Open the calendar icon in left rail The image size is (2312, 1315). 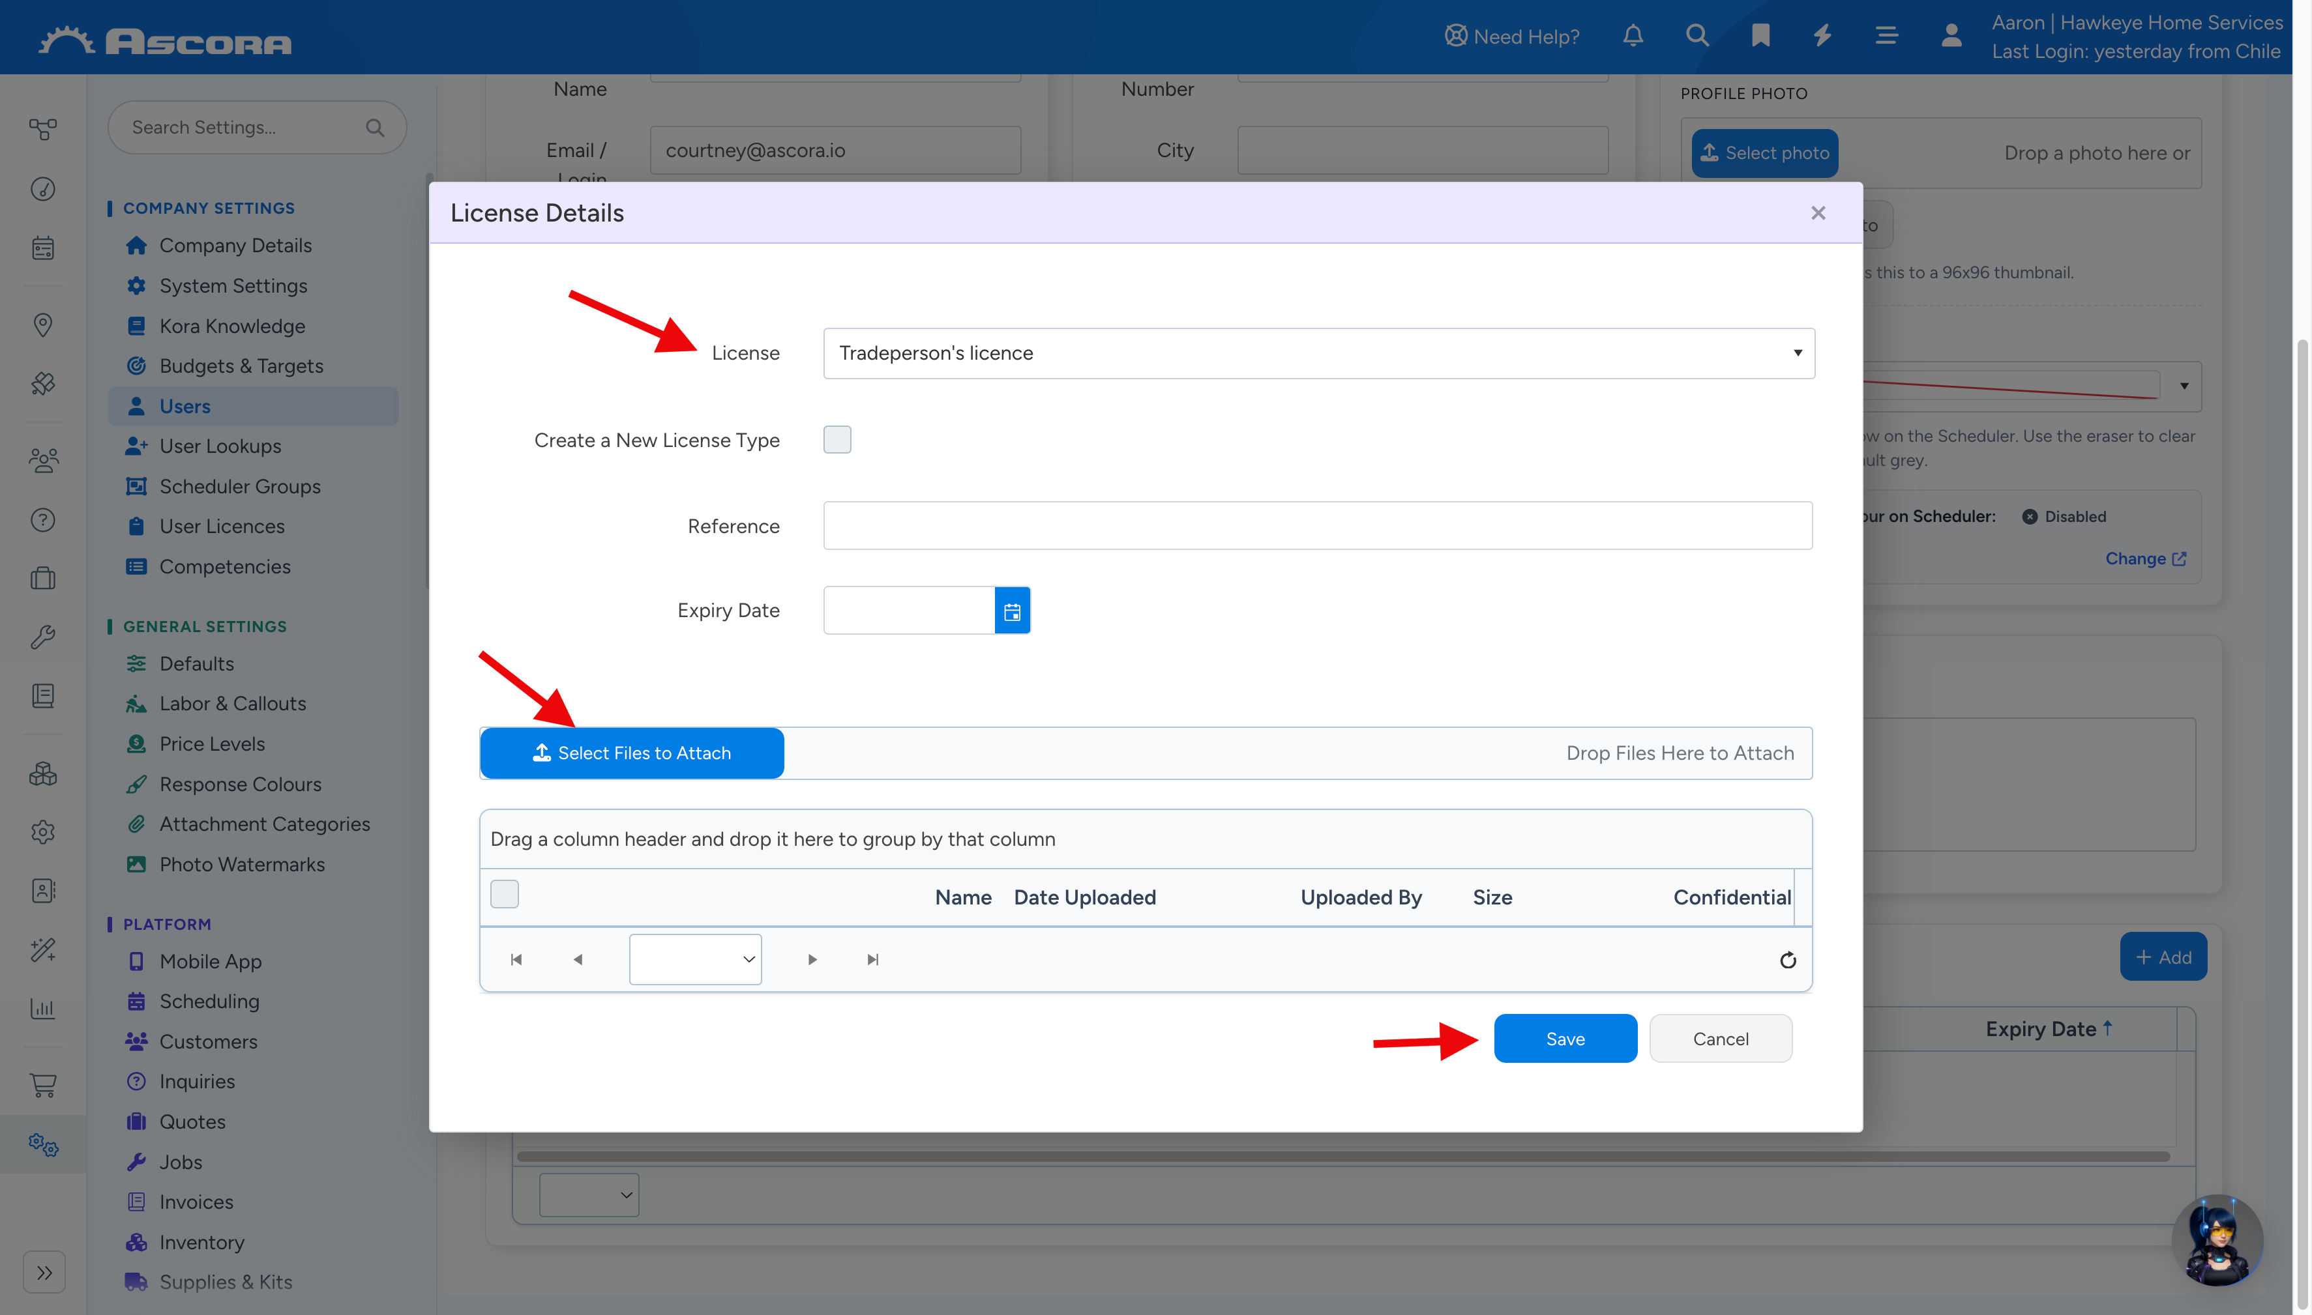tap(42, 248)
